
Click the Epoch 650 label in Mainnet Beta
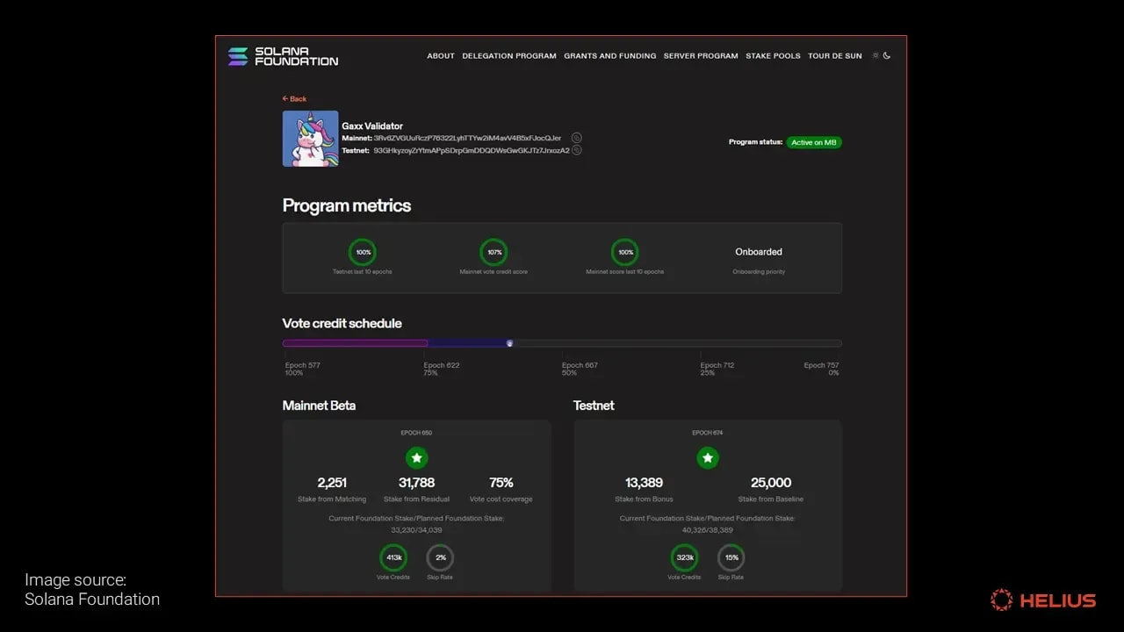click(416, 433)
